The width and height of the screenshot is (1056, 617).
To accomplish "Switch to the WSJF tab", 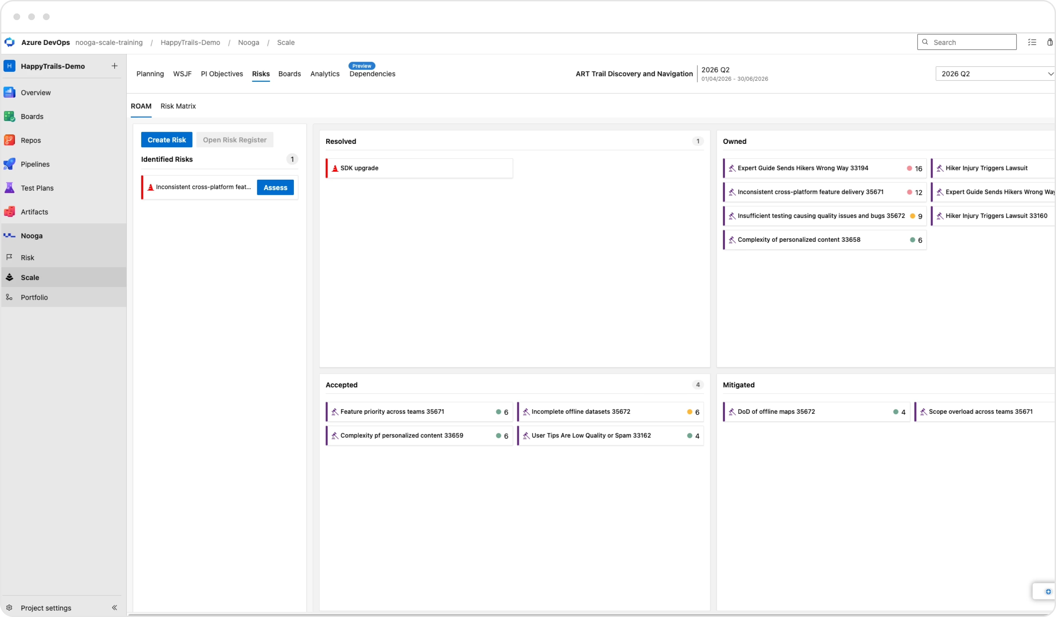I will tap(182, 74).
